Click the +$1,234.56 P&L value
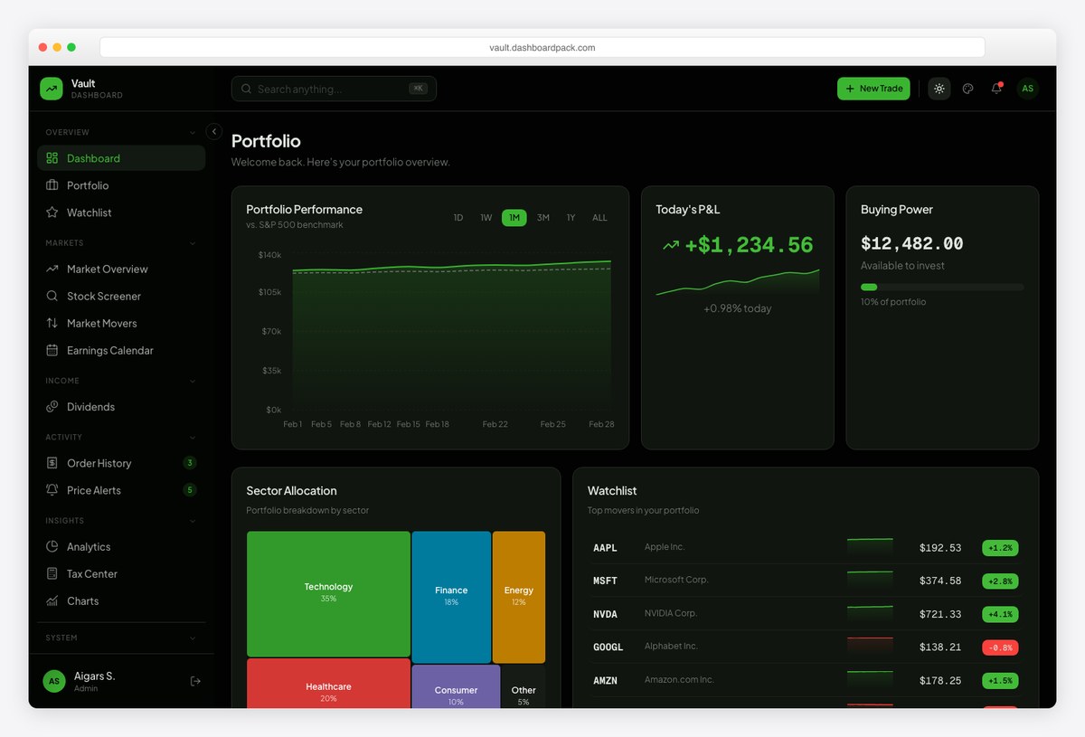This screenshot has height=737, width=1085. [749, 245]
